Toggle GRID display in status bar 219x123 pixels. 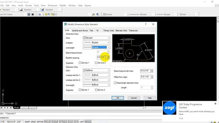33,122
